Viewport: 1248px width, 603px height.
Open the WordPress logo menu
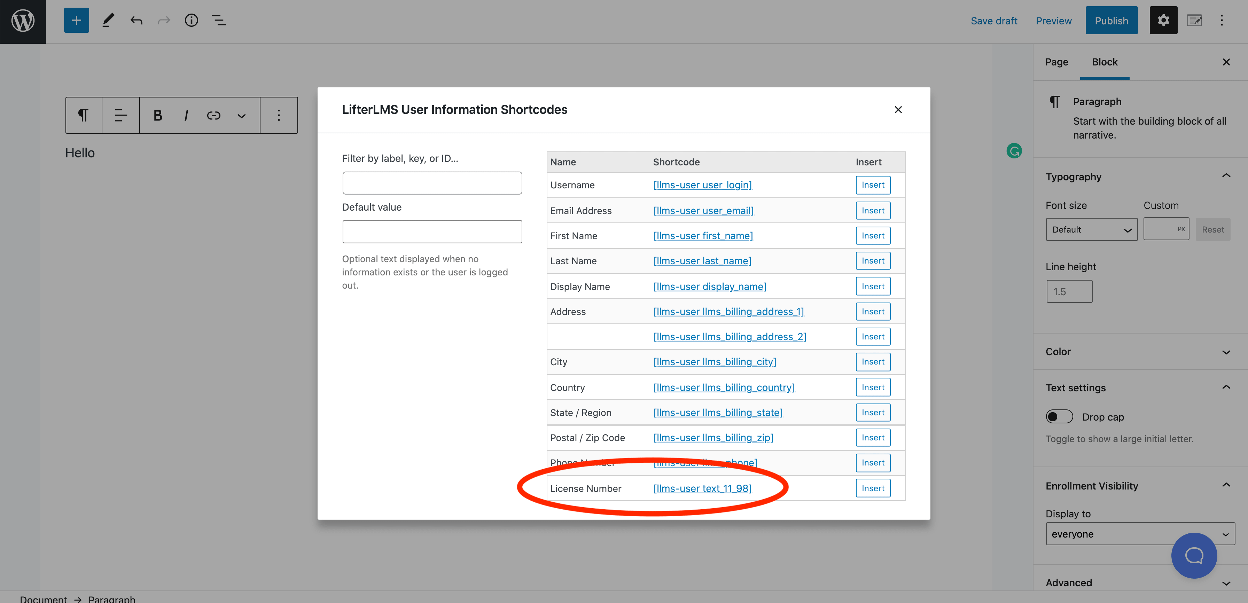(23, 21)
